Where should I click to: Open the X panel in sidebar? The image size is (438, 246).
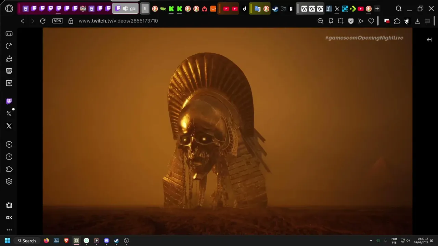9,126
